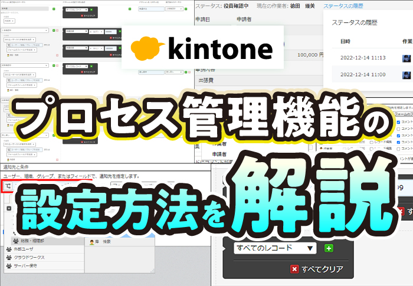This screenshot has width=413, height=286.
Task: Open the 差し戻し status dropdown
Action: [x=174, y=72]
